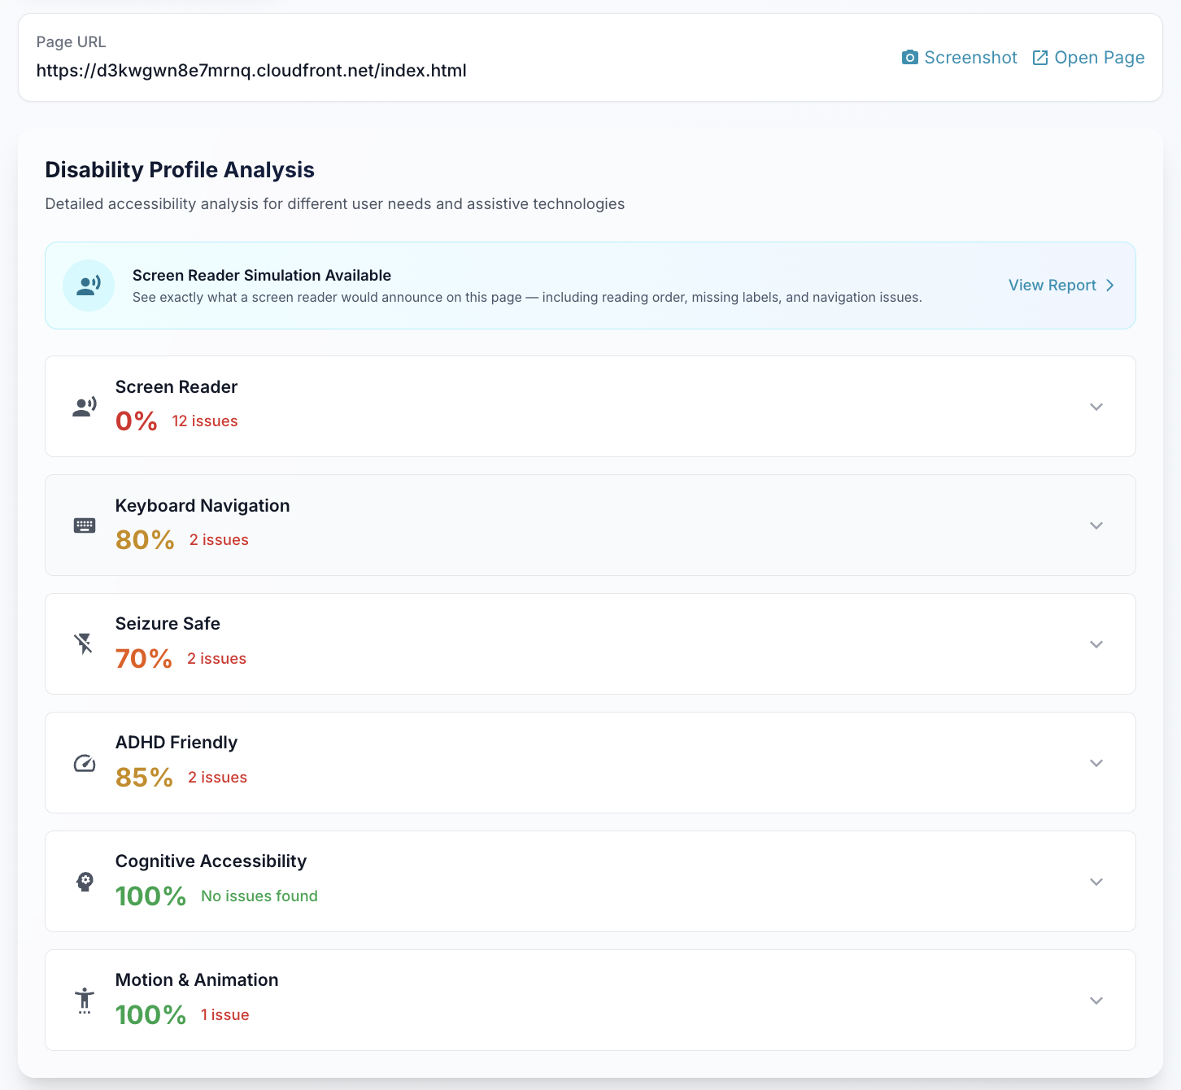Viewport: 1181px width, 1090px height.
Task: Expand the ADHD Friendly chevron
Action: (1096, 763)
